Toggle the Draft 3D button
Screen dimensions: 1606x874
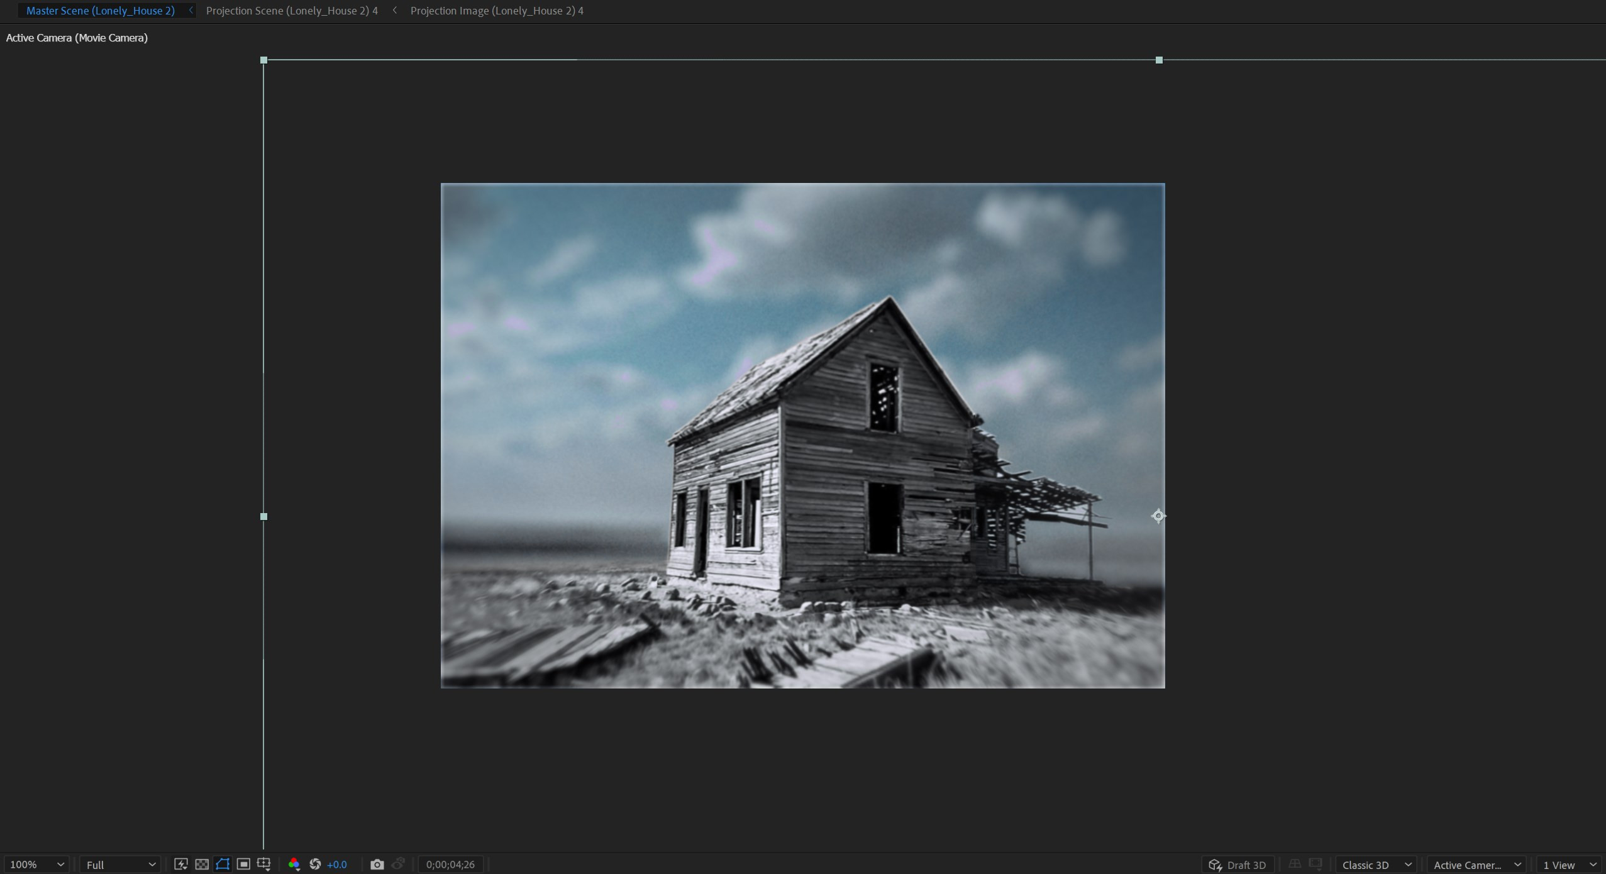coord(1238,865)
